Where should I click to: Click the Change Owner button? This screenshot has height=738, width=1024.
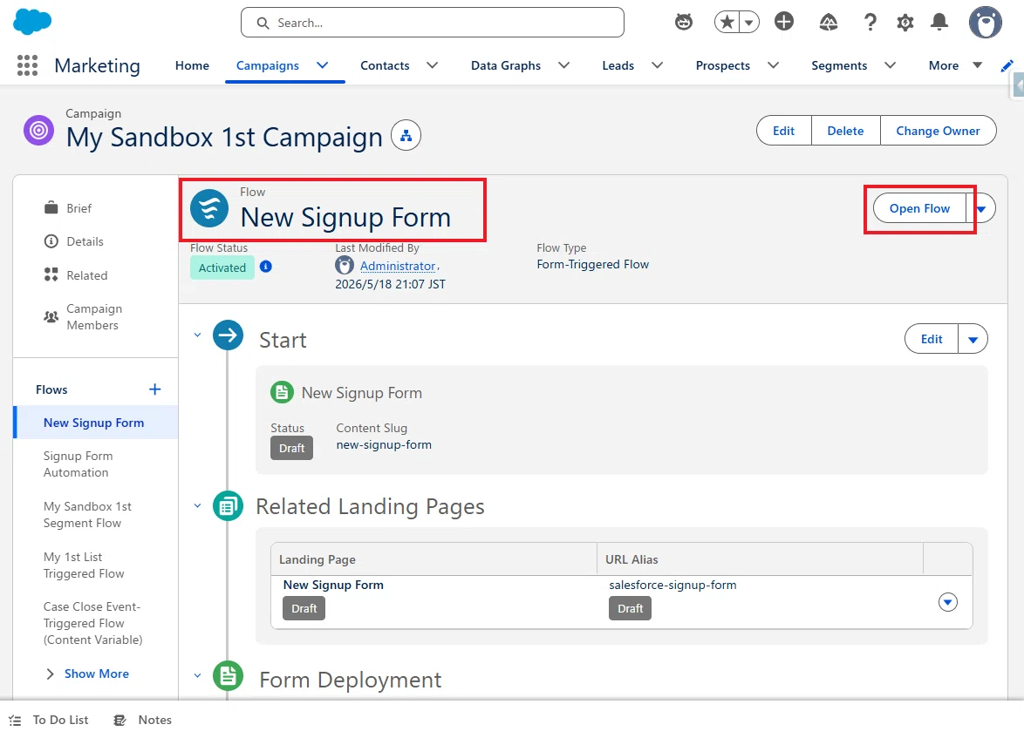[938, 131]
